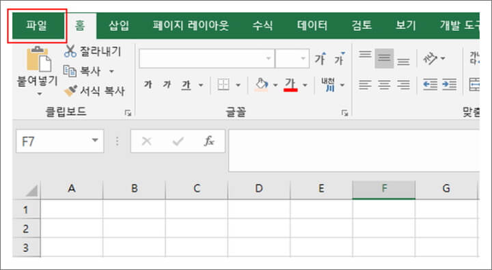
Task: Expand the 복사 dropdown arrow
Action: (x=111, y=72)
